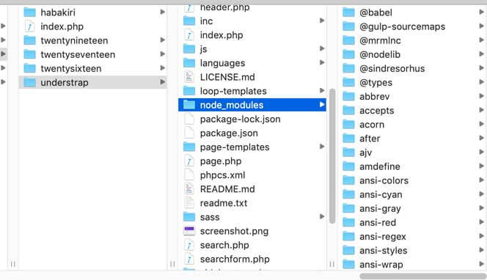The width and height of the screenshot is (487, 280).
Task: Expand the languages folder arrow
Action: point(322,63)
